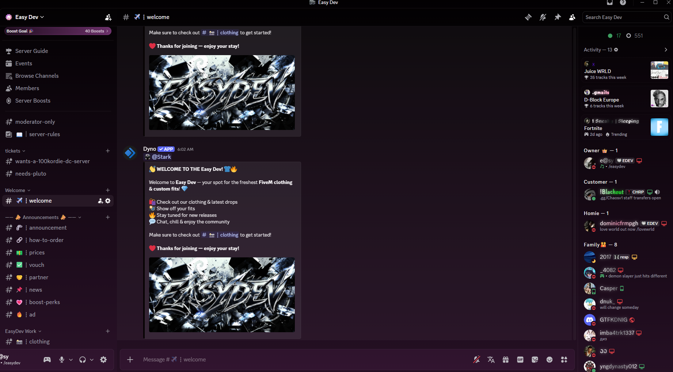Open the gift Nitro icon
The width and height of the screenshot is (673, 372).
tap(506, 360)
